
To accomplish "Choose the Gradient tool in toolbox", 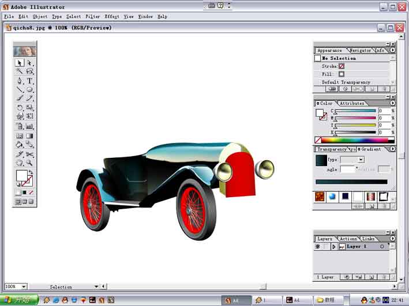I will pos(30,136).
